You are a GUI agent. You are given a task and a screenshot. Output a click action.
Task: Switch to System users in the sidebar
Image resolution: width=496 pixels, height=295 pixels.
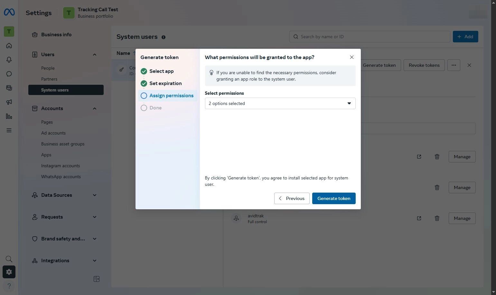tap(55, 90)
